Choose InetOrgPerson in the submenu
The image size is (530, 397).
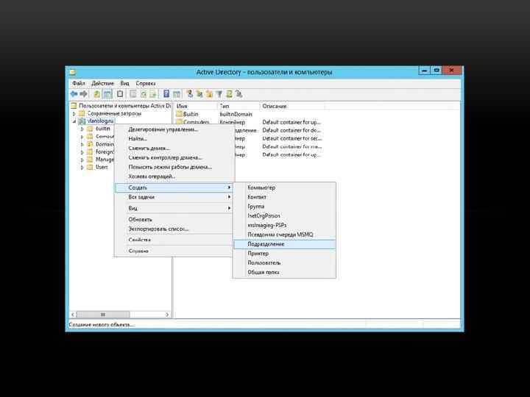pos(285,215)
